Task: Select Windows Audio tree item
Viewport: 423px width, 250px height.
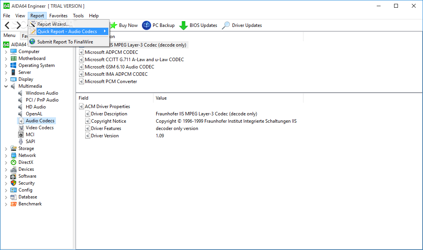Action: point(42,93)
